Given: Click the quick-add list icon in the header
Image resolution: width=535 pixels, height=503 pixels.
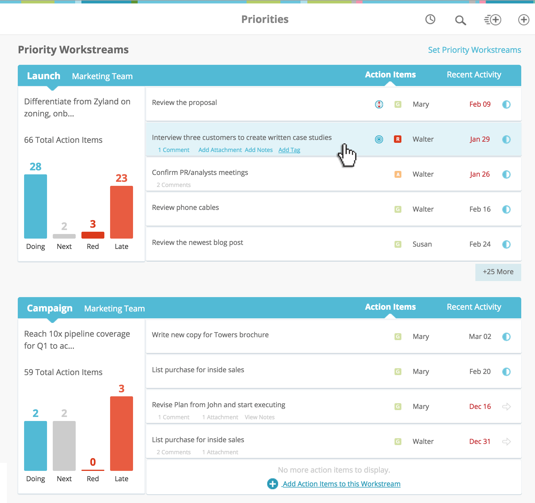Looking at the screenshot, I should click(x=493, y=20).
